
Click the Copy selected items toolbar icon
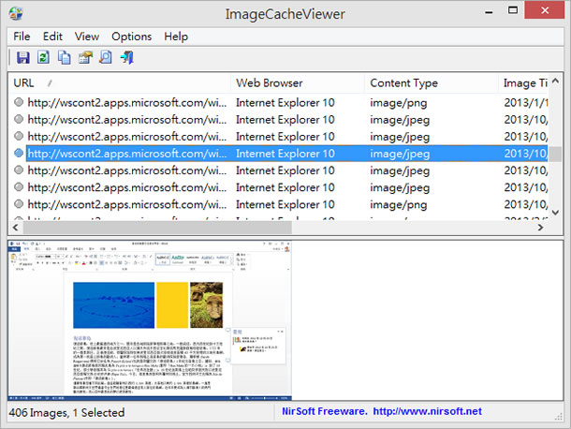[x=64, y=58]
